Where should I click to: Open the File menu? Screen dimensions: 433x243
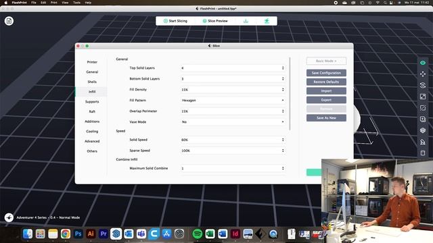[x=34, y=3]
